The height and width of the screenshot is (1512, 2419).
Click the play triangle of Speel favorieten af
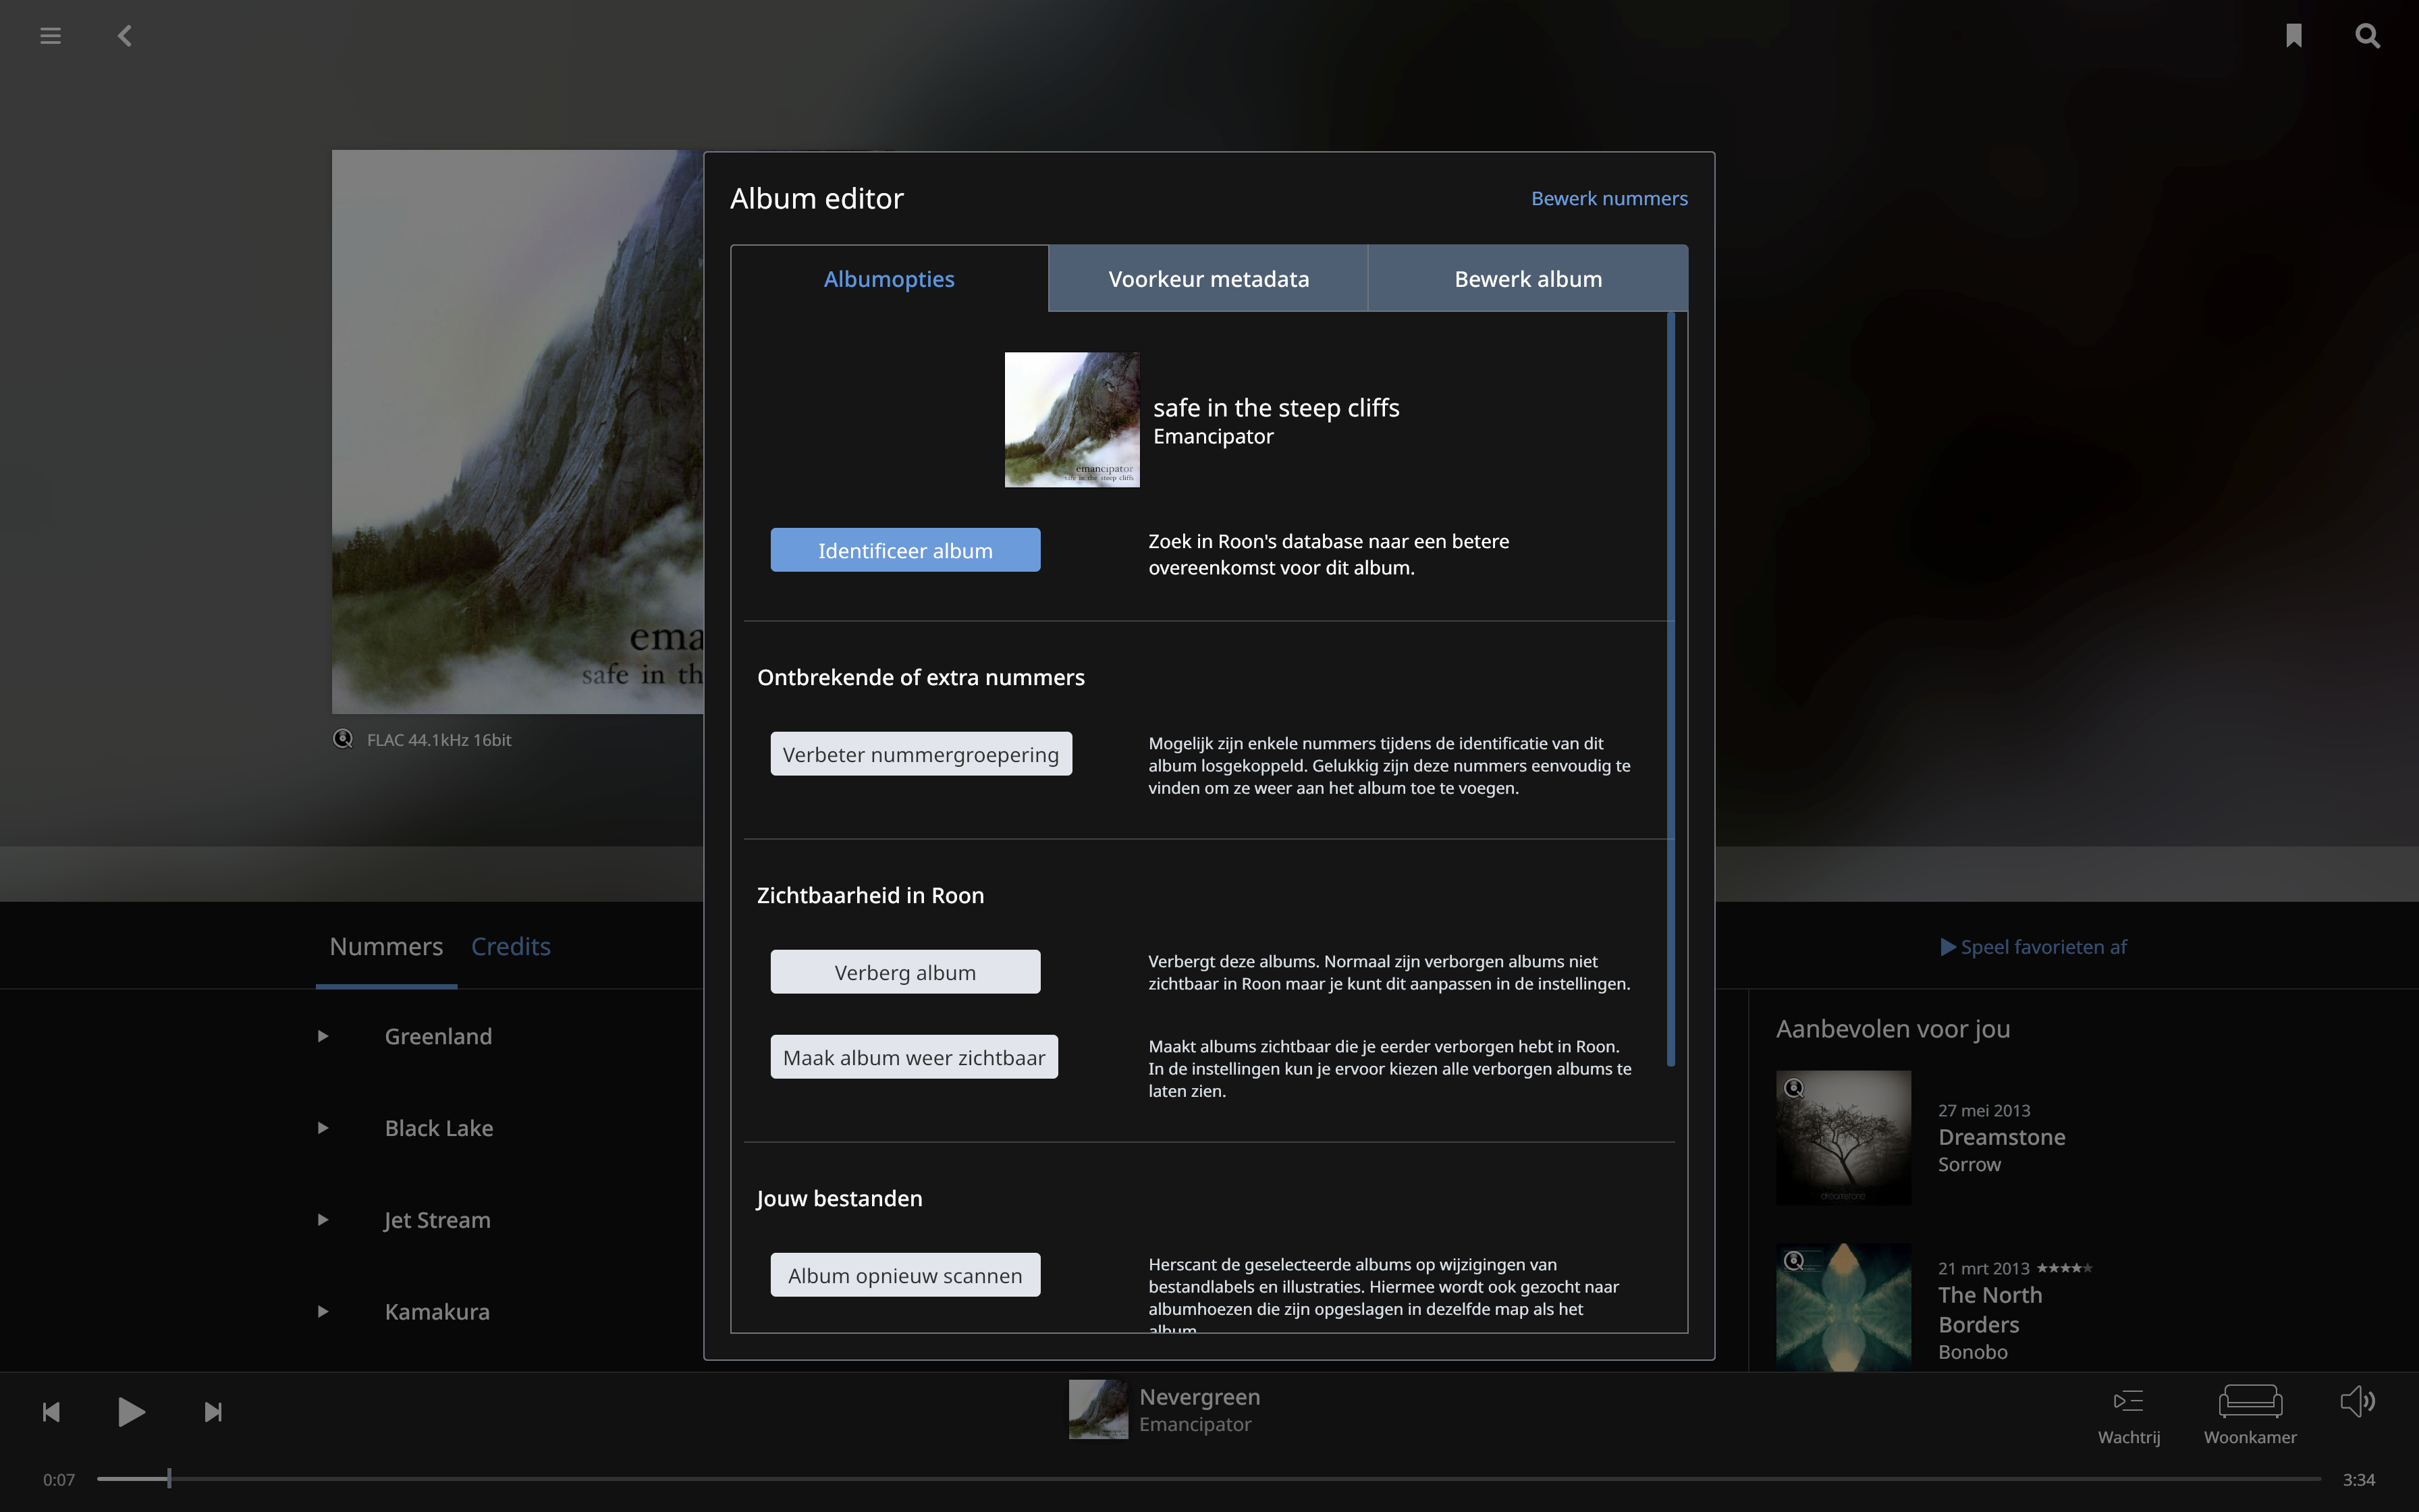coord(1947,947)
